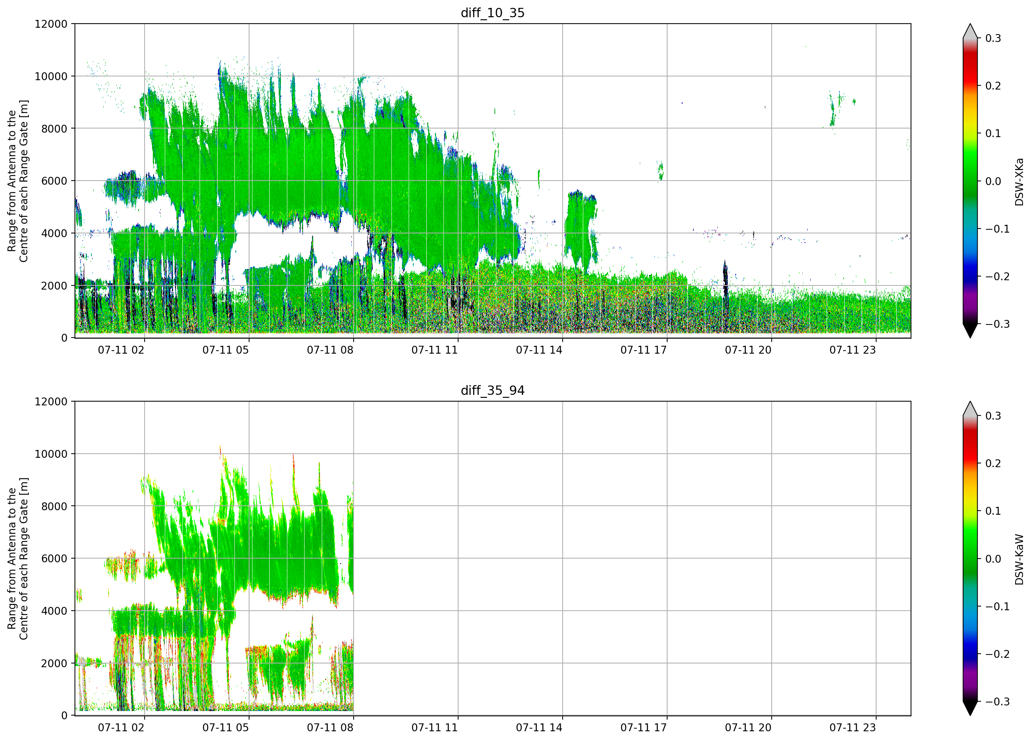Click the 0.2 tick on DSW-XKa colorbar
Image resolution: width=1032 pixels, height=741 pixels.
993,86
